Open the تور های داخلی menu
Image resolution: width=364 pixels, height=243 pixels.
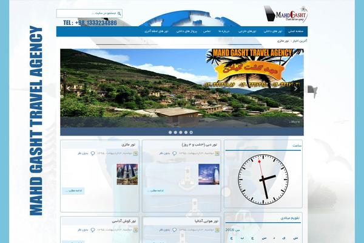click(273, 31)
